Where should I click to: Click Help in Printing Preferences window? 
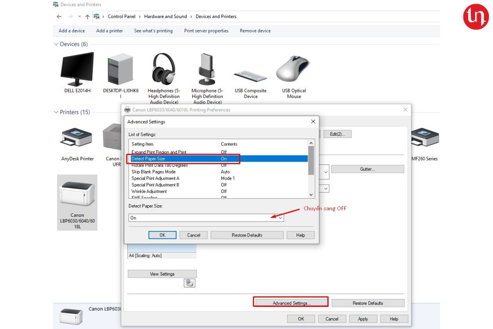[x=394, y=319]
